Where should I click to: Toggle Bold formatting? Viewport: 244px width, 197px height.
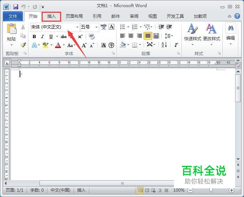[34, 37]
